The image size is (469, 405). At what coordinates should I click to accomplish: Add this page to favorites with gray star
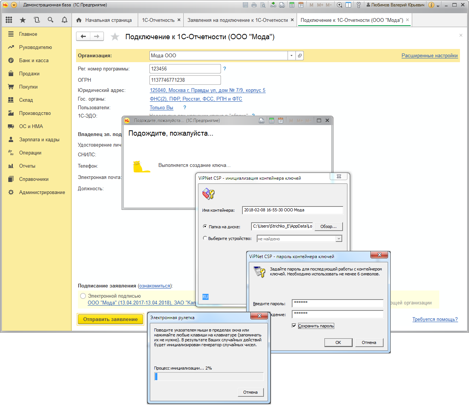(x=115, y=37)
